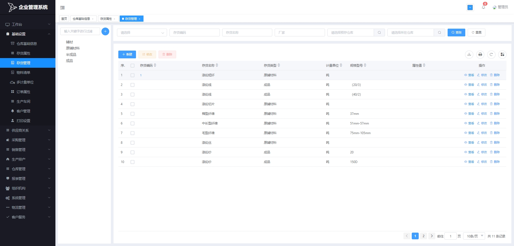The image size is (514, 246).
Task: Open the 10条/页 page size dropdown
Action: coord(474,236)
